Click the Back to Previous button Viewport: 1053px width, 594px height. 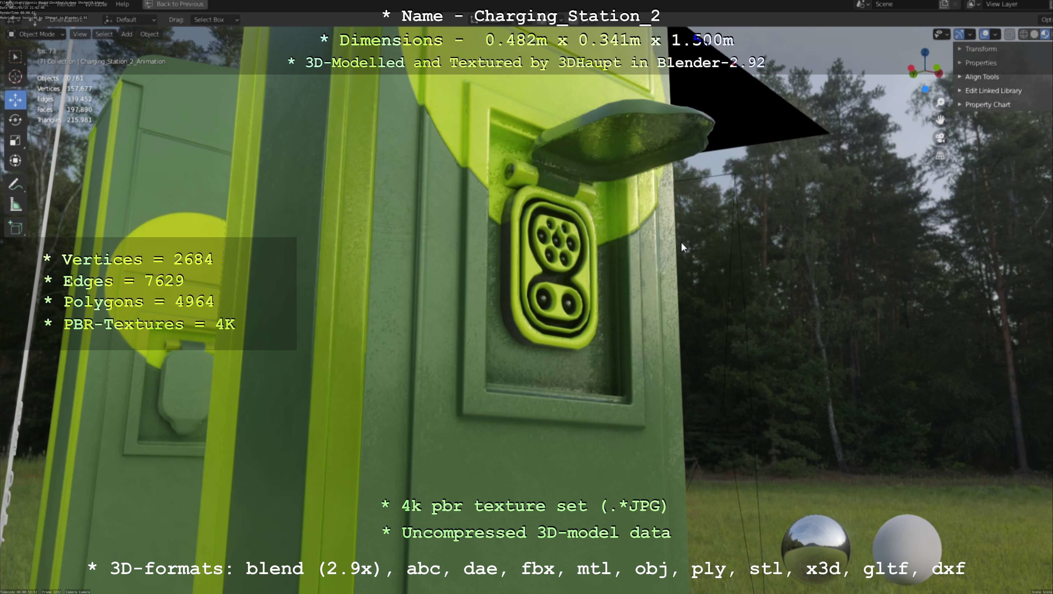tap(175, 4)
